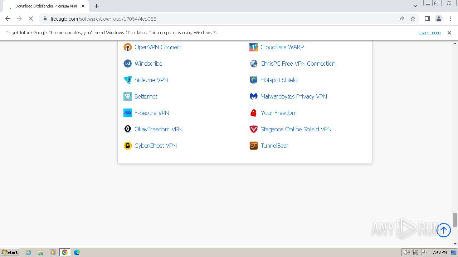Click the OkayFreedom VPN icon

pyautogui.click(x=128, y=129)
